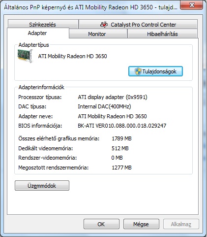Click the Adapter neve label
This screenshot has height=237, width=207.
point(35,116)
